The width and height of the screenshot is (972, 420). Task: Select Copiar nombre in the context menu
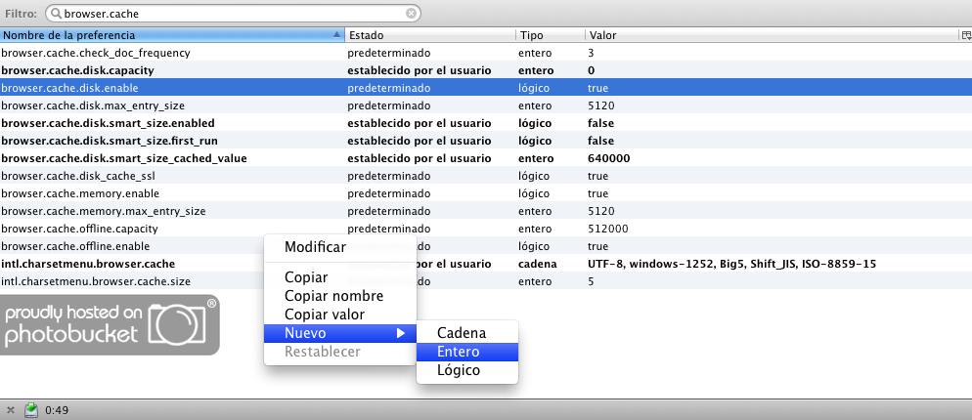click(x=333, y=296)
